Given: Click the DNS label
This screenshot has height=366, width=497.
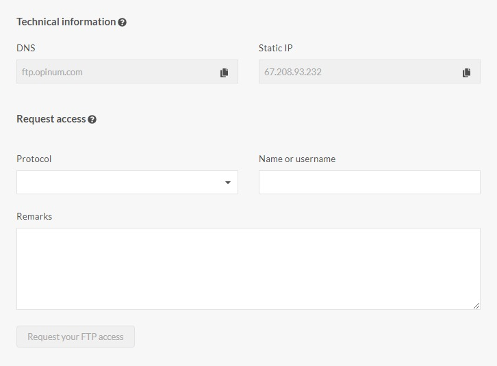Looking at the screenshot, I should (x=26, y=48).
